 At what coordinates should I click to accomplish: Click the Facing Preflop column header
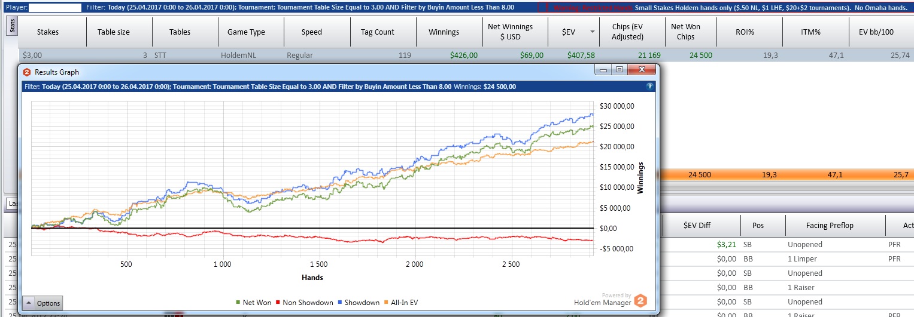click(828, 225)
